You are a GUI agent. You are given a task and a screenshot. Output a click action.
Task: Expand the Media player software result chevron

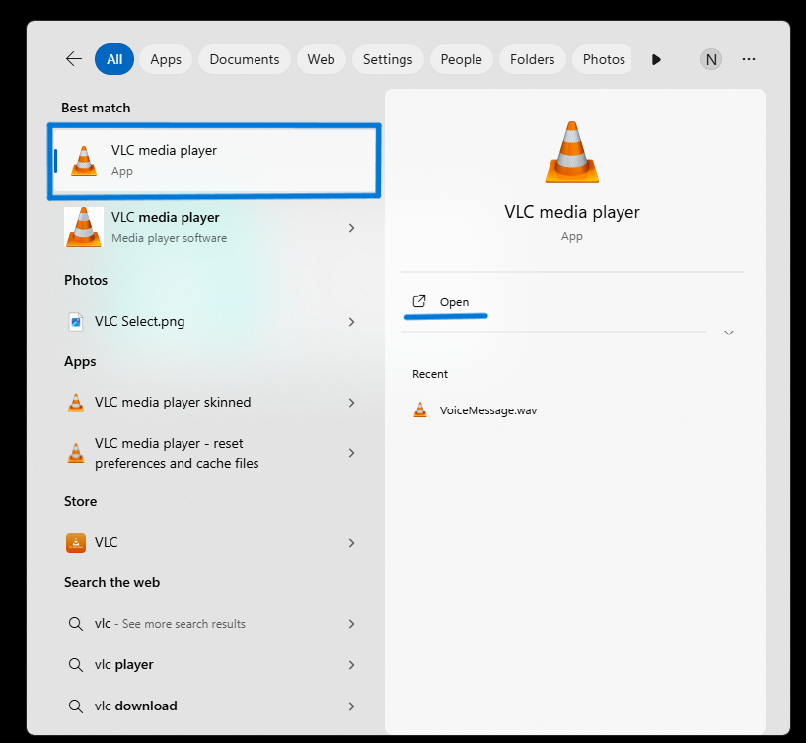(351, 228)
